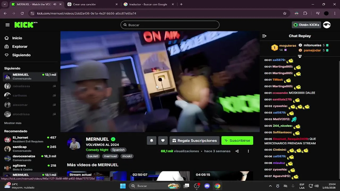Open the Windows Start menu
The height and width of the screenshot is (191, 340).
click(x=123, y=186)
